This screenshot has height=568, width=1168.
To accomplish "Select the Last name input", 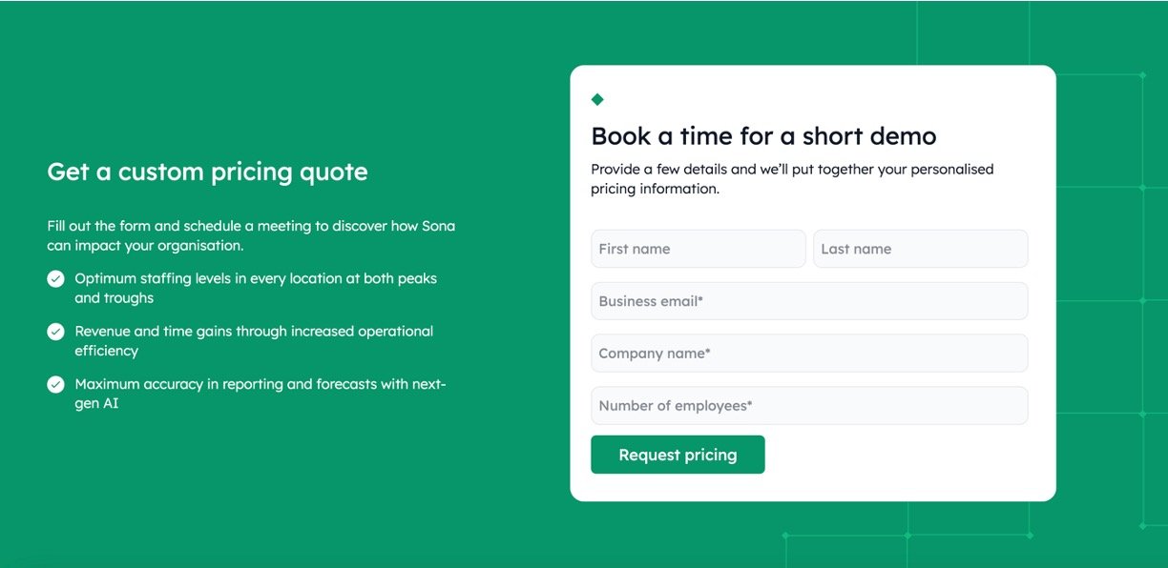I will point(920,249).
